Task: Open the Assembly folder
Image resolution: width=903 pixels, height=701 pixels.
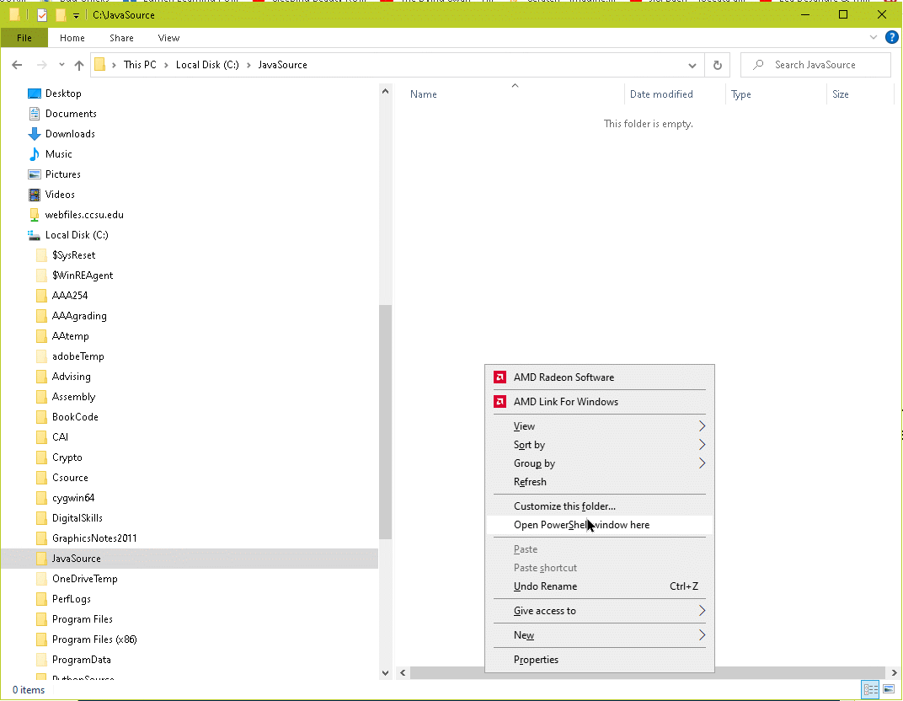Action: (73, 397)
